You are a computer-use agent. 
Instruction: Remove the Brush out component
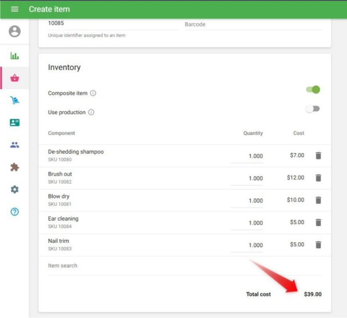click(318, 178)
